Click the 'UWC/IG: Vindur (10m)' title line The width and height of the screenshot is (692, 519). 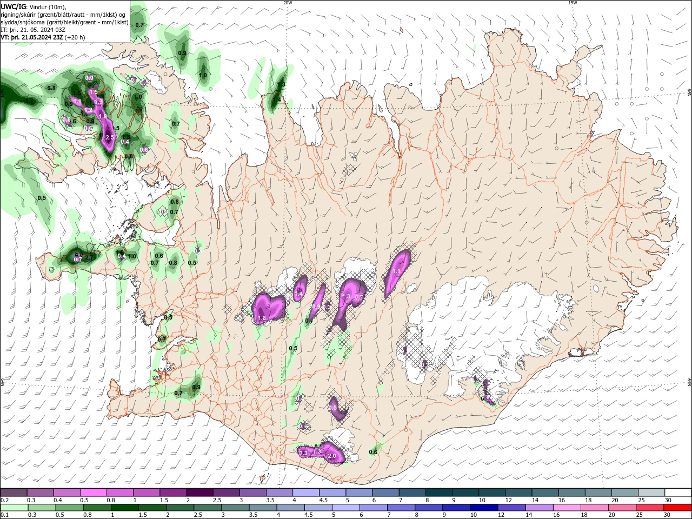click(x=34, y=6)
